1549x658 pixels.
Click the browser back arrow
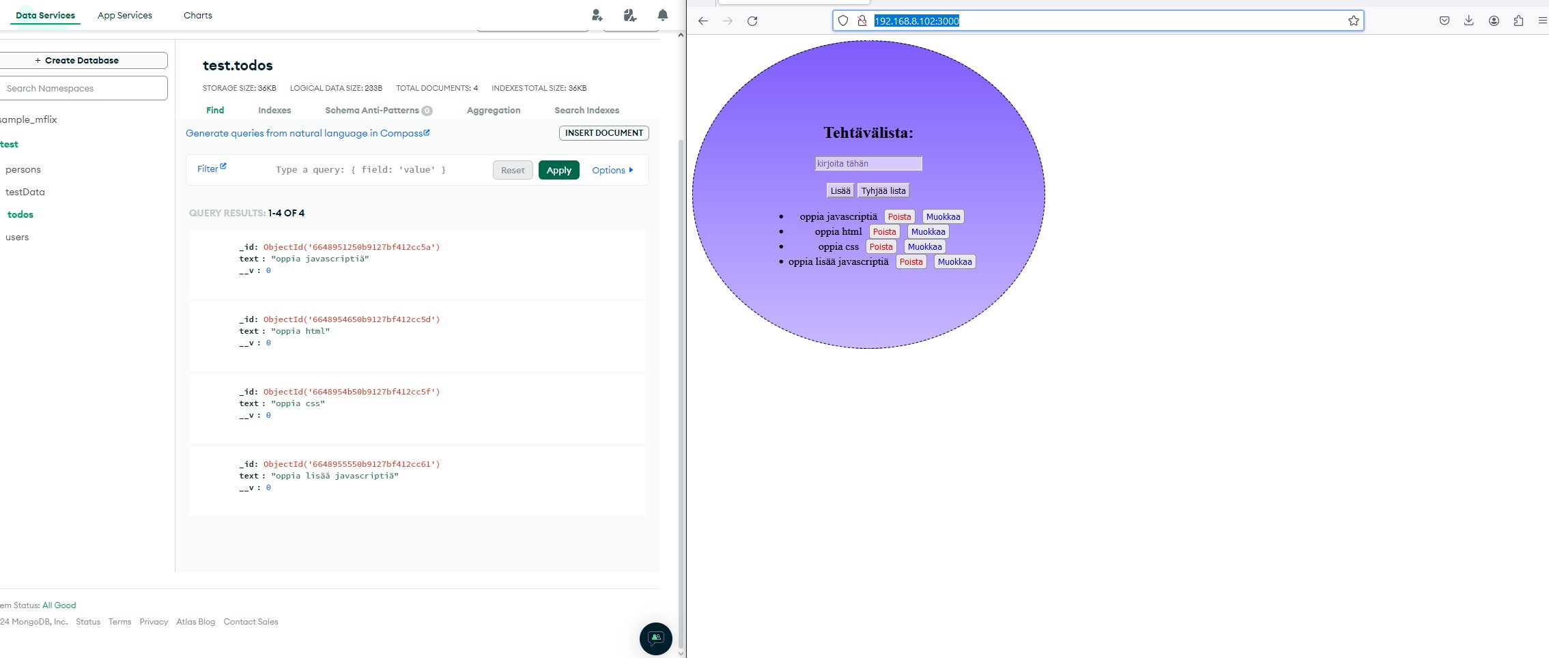703,21
